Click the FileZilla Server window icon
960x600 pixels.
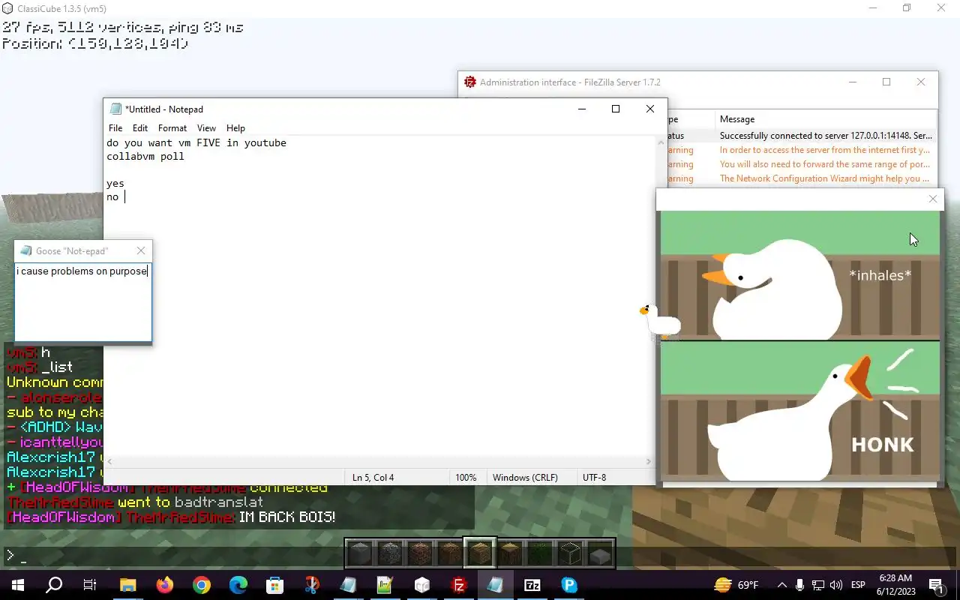pos(470,82)
